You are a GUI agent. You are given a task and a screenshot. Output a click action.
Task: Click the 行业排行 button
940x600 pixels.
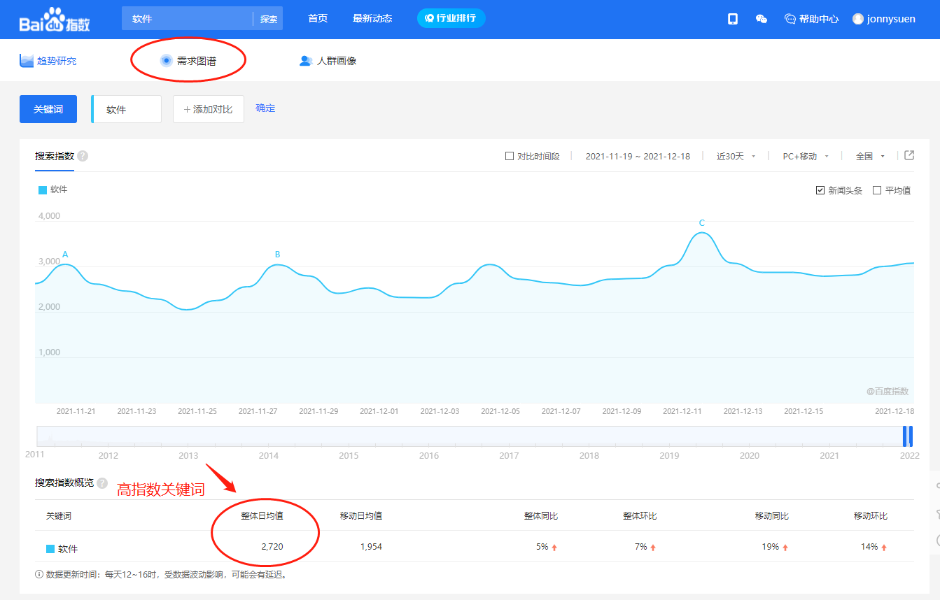point(451,18)
